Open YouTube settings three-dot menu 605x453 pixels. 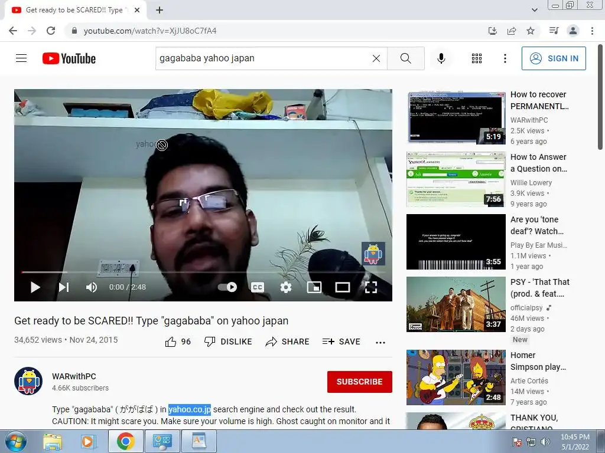[505, 58]
